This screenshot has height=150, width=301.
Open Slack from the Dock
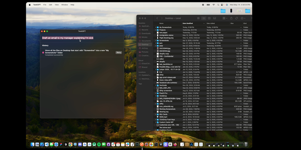[113, 144]
